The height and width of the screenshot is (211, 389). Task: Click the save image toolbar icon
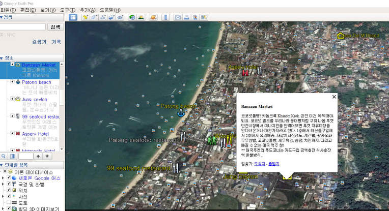[195, 17]
